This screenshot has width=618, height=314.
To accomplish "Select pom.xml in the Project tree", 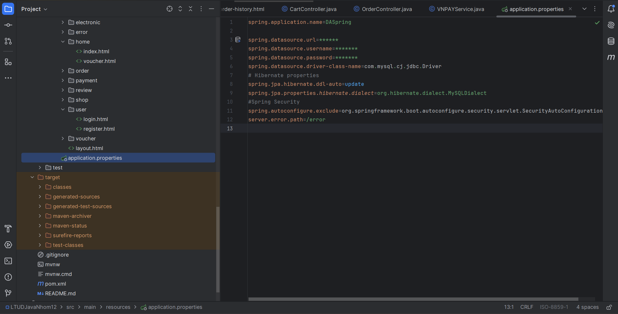I will click(x=55, y=284).
